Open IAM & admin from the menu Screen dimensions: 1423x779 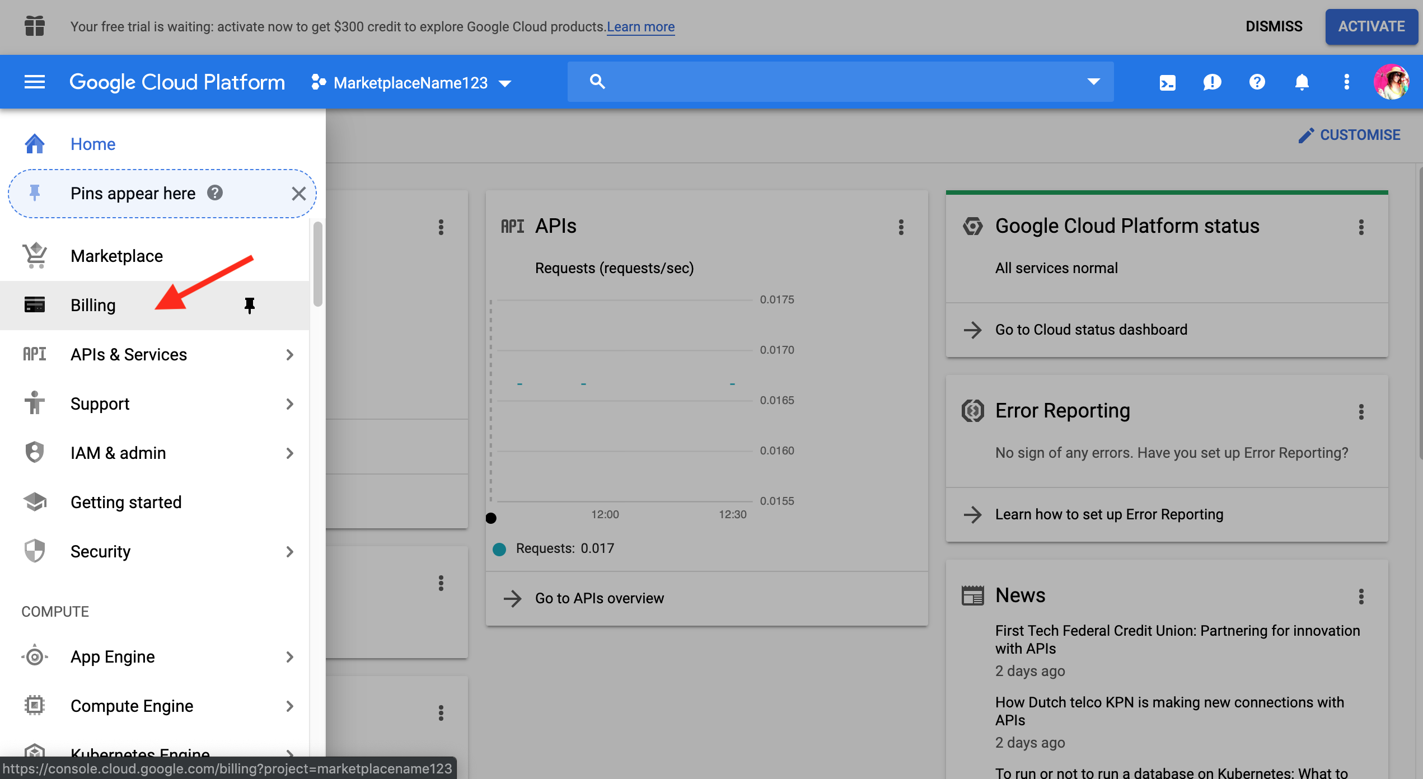pyautogui.click(x=118, y=453)
